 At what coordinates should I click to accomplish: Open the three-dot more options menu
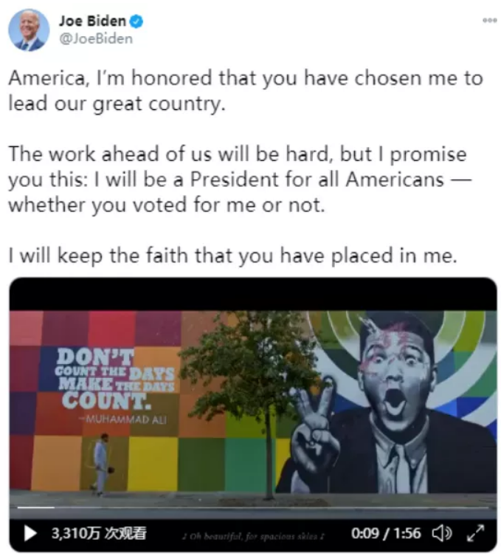[x=489, y=21]
